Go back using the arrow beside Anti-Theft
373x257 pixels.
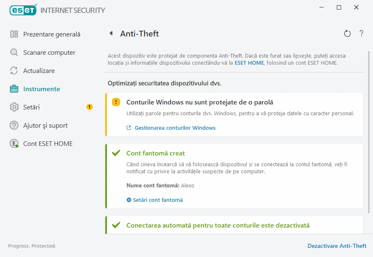111,33
